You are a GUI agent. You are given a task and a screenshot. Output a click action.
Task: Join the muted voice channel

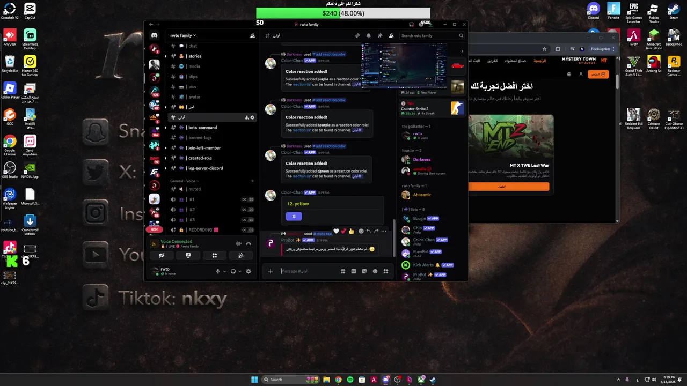tap(211, 189)
